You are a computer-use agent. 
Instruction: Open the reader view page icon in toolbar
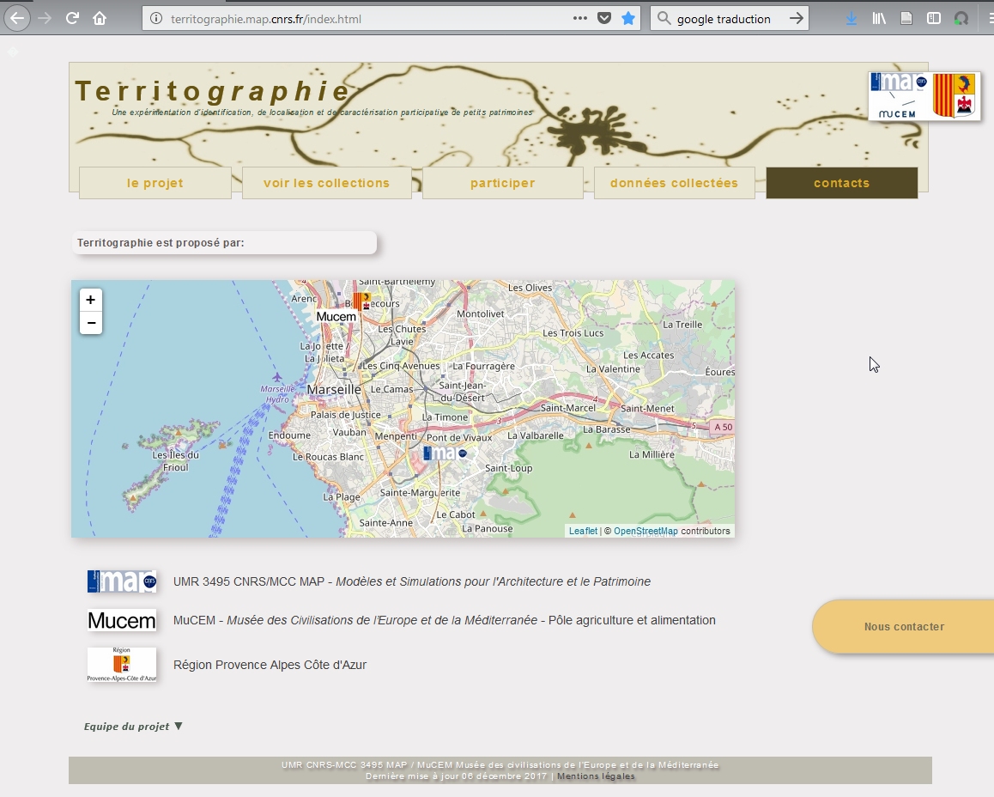[x=906, y=18]
